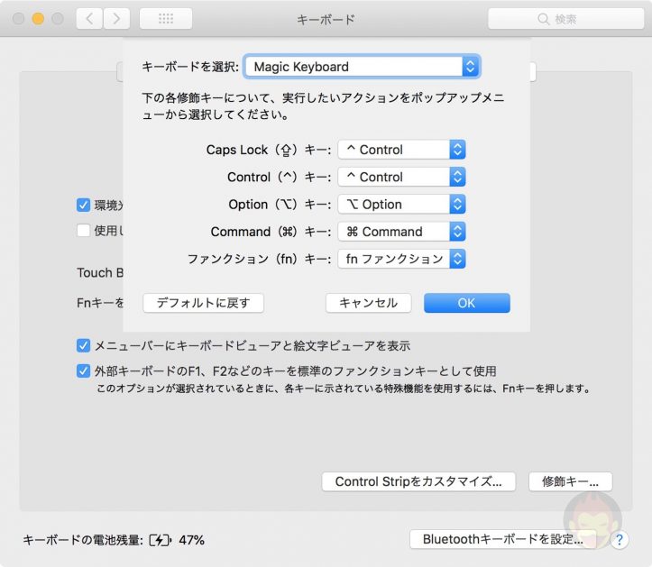Click the 修飾キー… button
Image resolution: width=652 pixels, height=567 pixels.
pyautogui.click(x=571, y=481)
